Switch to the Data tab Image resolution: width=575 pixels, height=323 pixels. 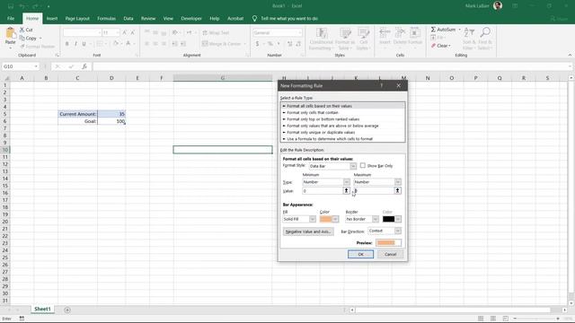[128, 18]
